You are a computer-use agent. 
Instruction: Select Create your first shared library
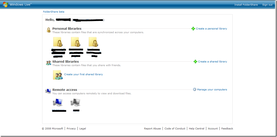pyautogui.click(x=83, y=74)
